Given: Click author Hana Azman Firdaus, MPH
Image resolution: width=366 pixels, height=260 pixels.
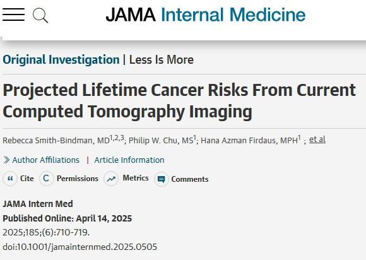Looking at the screenshot, I should 251,140.
